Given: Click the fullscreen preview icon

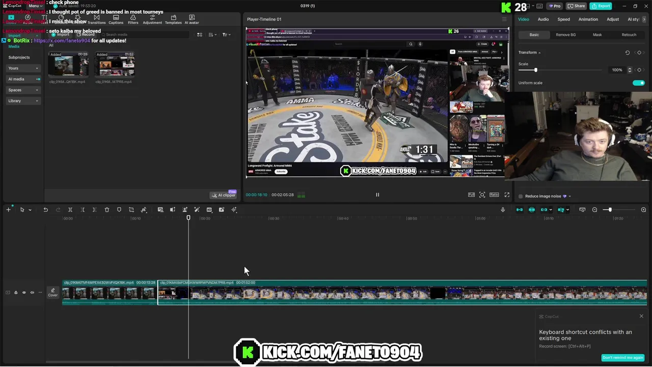Looking at the screenshot, I should pos(507,195).
